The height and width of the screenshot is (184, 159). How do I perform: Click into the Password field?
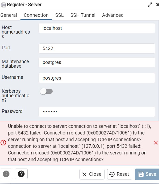(97, 112)
